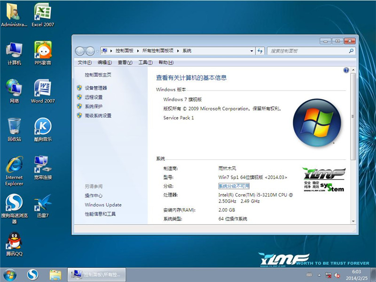Open 性能信息和工具 link
Screen dimensions: 376x282
[x=100, y=214]
